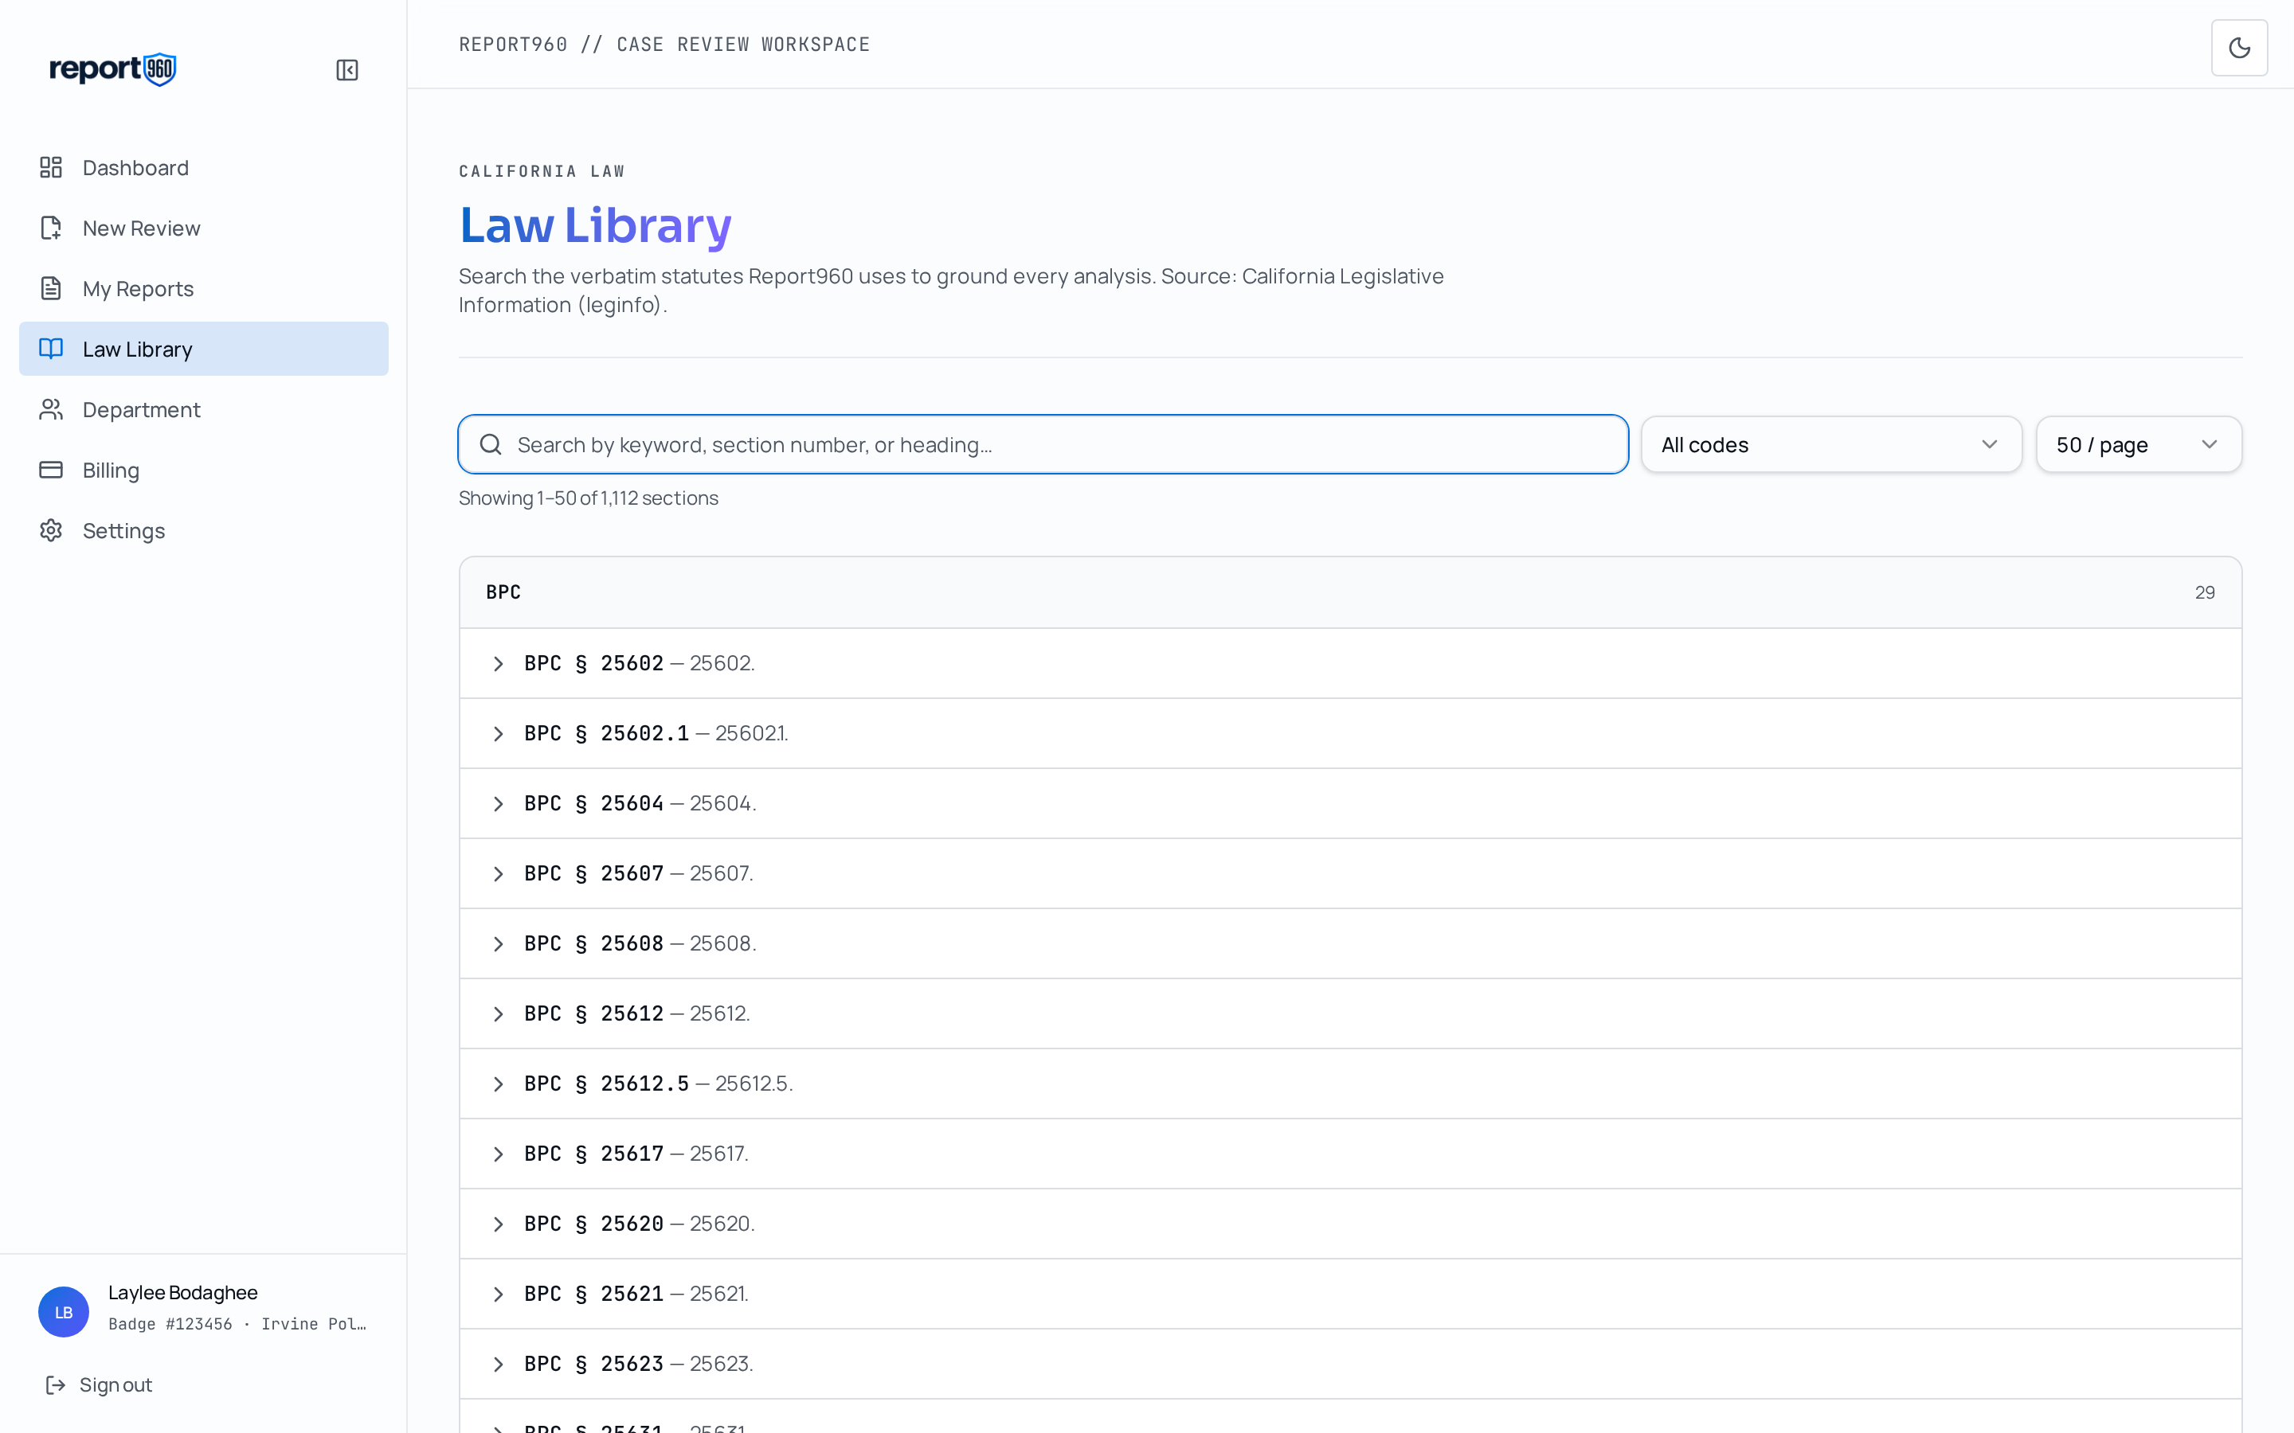Focus the statute keyword search field
The image size is (2294, 1433).
[x=1043, y=444]
